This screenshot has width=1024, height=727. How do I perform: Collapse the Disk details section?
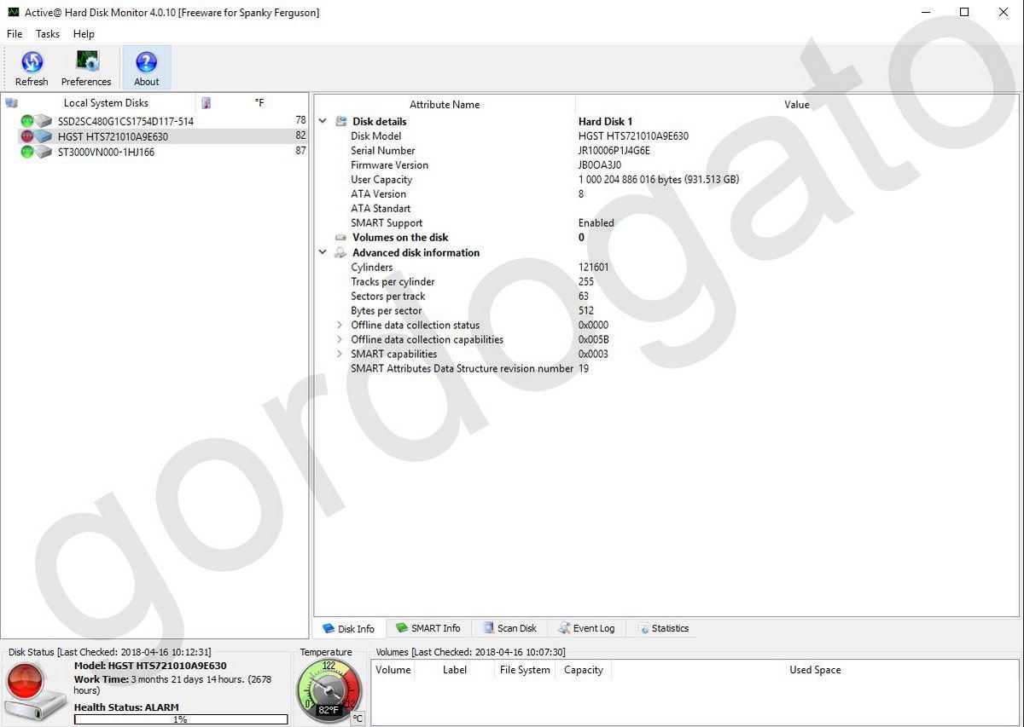(323, 121)
